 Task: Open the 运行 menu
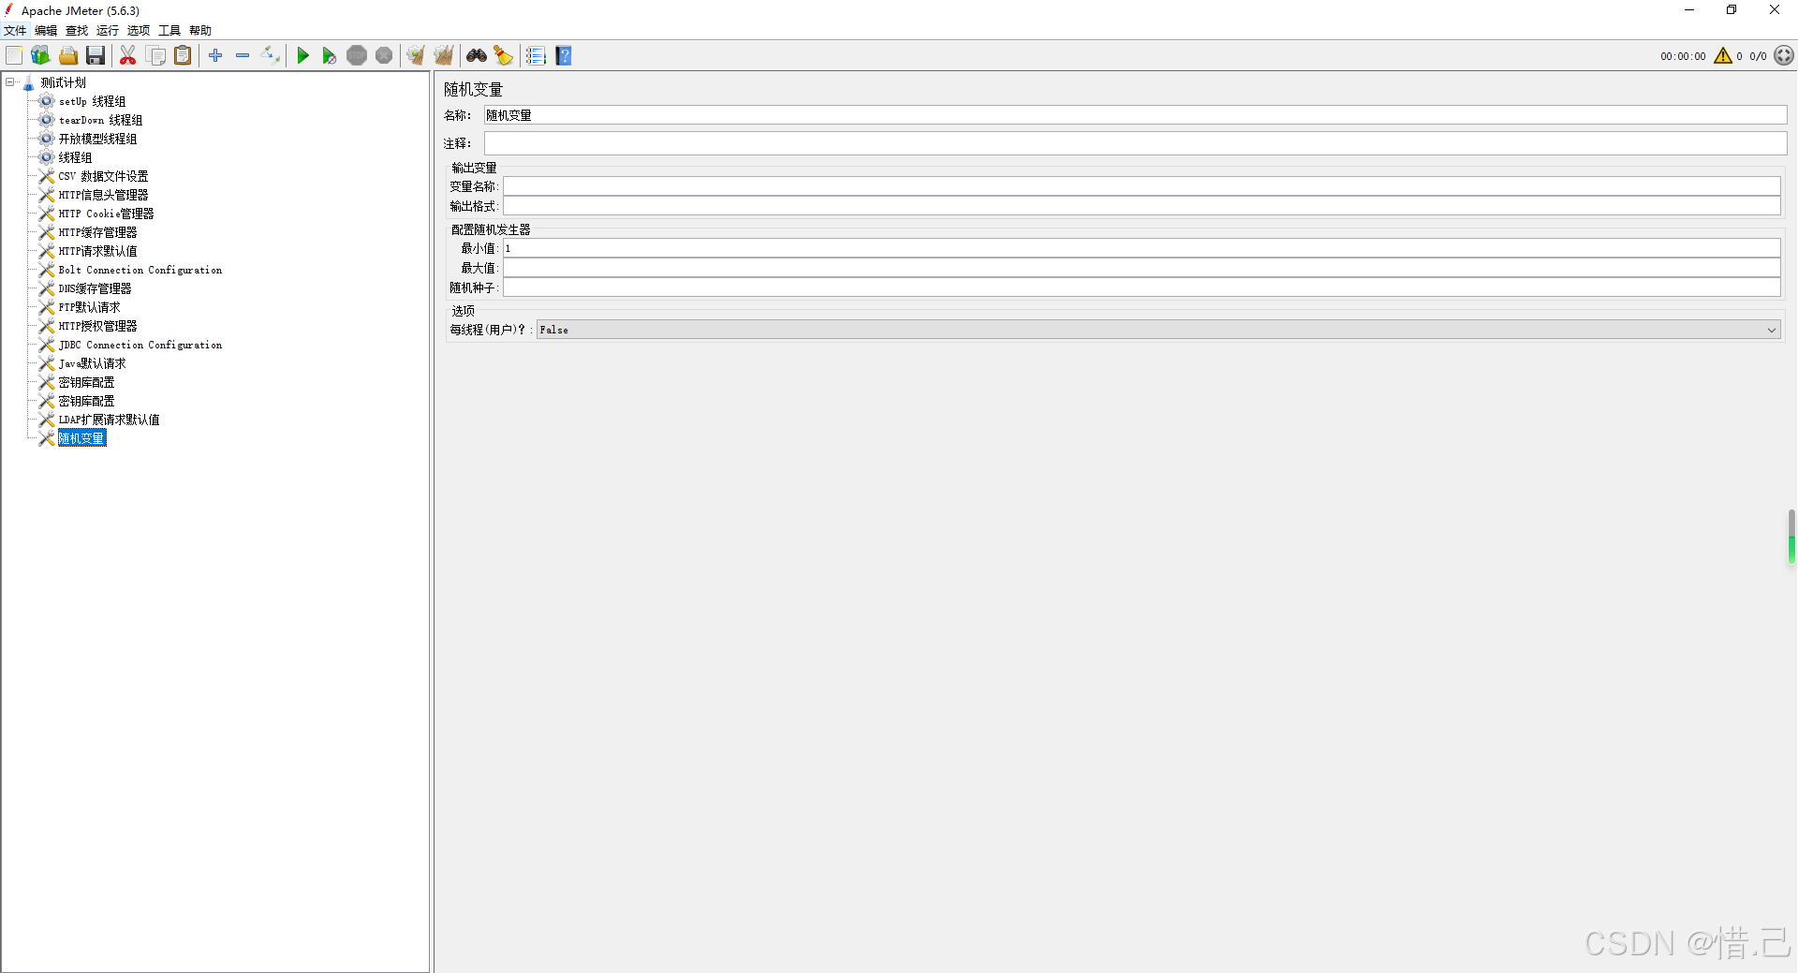pyautogui.click(x=108, y=31)
